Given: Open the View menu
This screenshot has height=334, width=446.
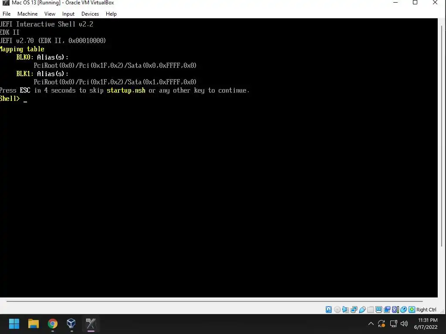Looking at the screenshot, I should pos(50,13).
